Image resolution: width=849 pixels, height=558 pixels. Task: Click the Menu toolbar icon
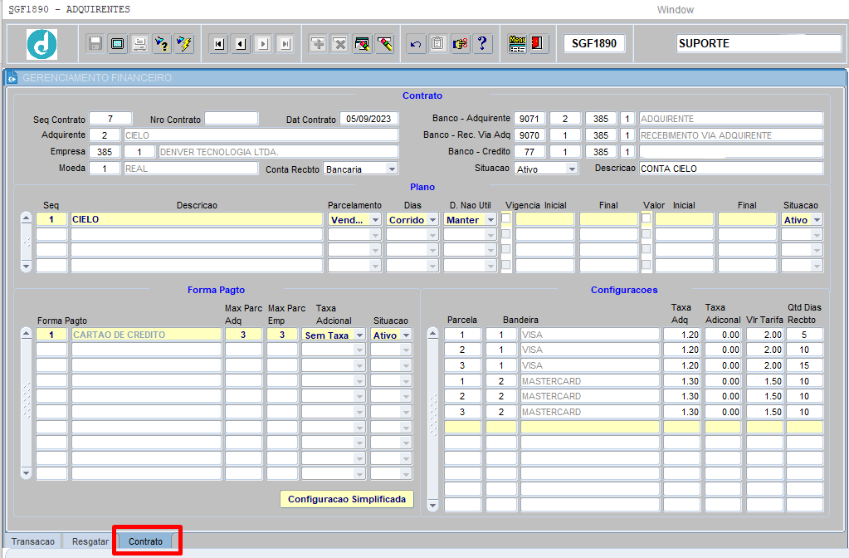(518, 43)
